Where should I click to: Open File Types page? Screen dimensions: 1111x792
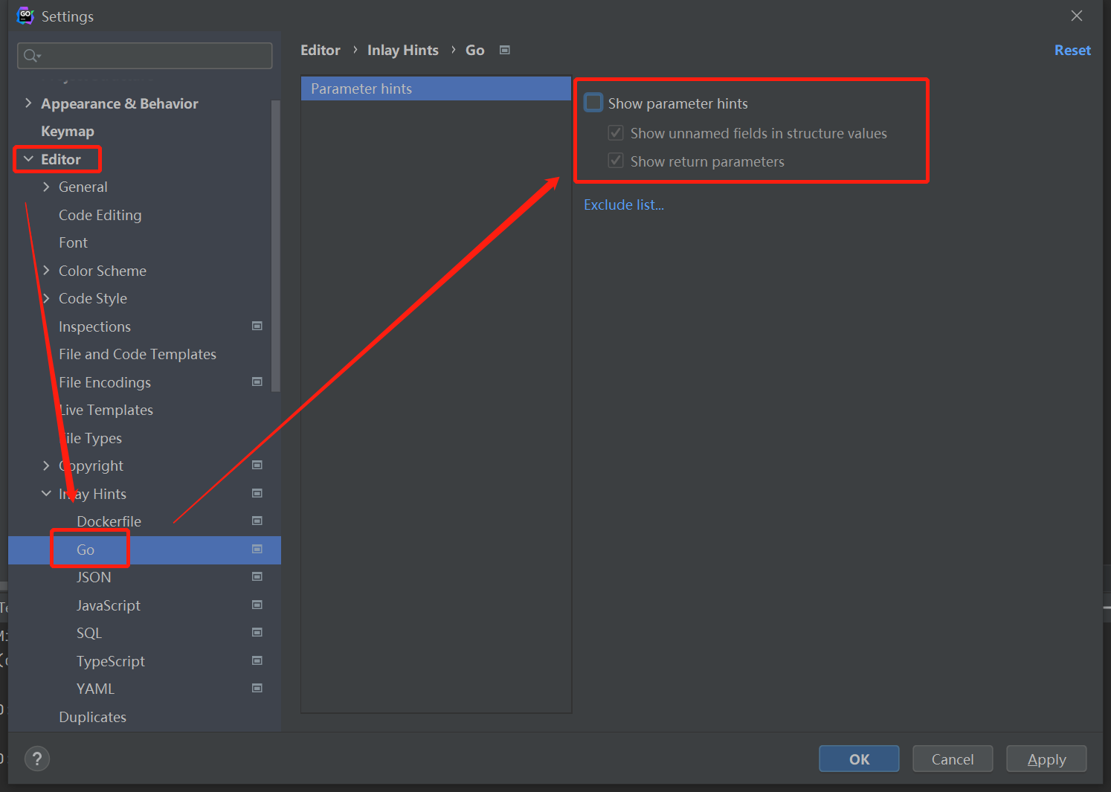pyautogui.click(x=91, y=438)
